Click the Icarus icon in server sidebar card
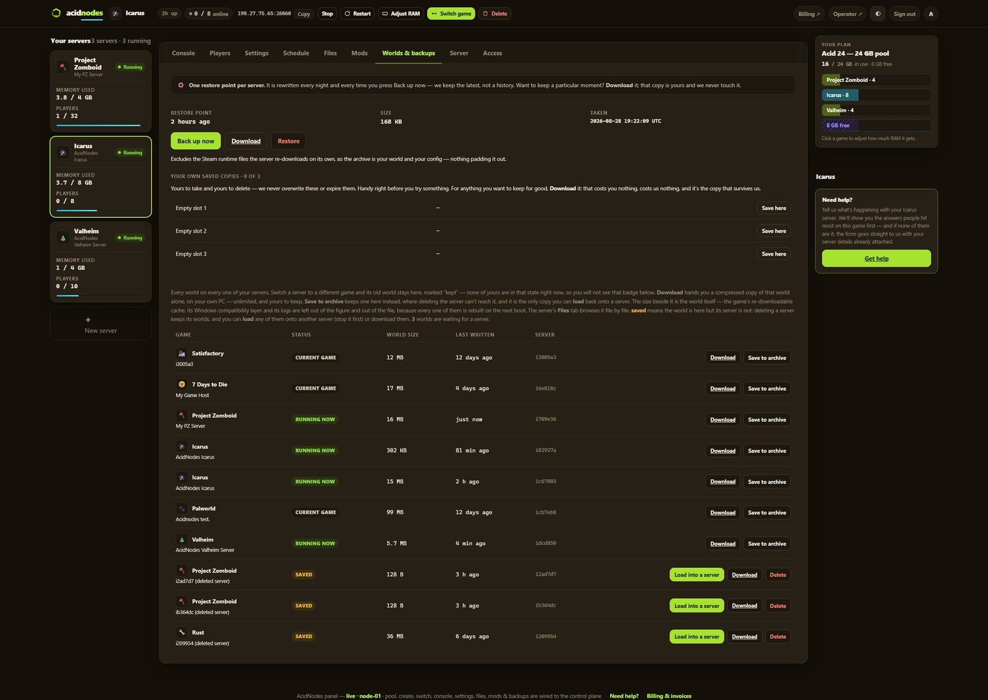Image resolution: width=988 pixels, height=700 pixels. [63, 152]
